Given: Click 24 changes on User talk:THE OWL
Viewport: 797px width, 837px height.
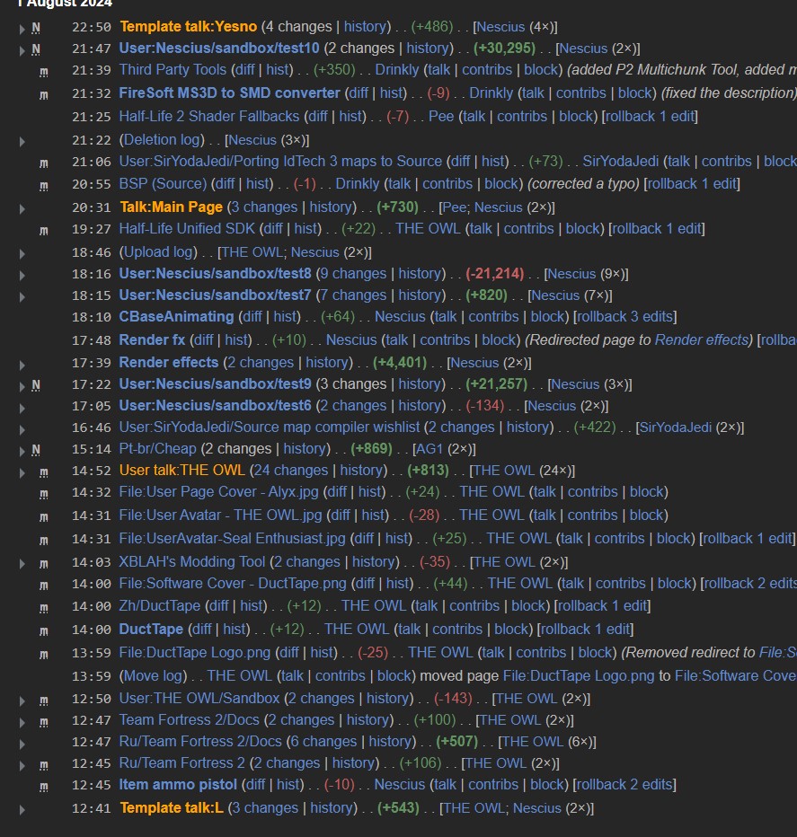Looking at the screenshot, I should pos(289,470).
